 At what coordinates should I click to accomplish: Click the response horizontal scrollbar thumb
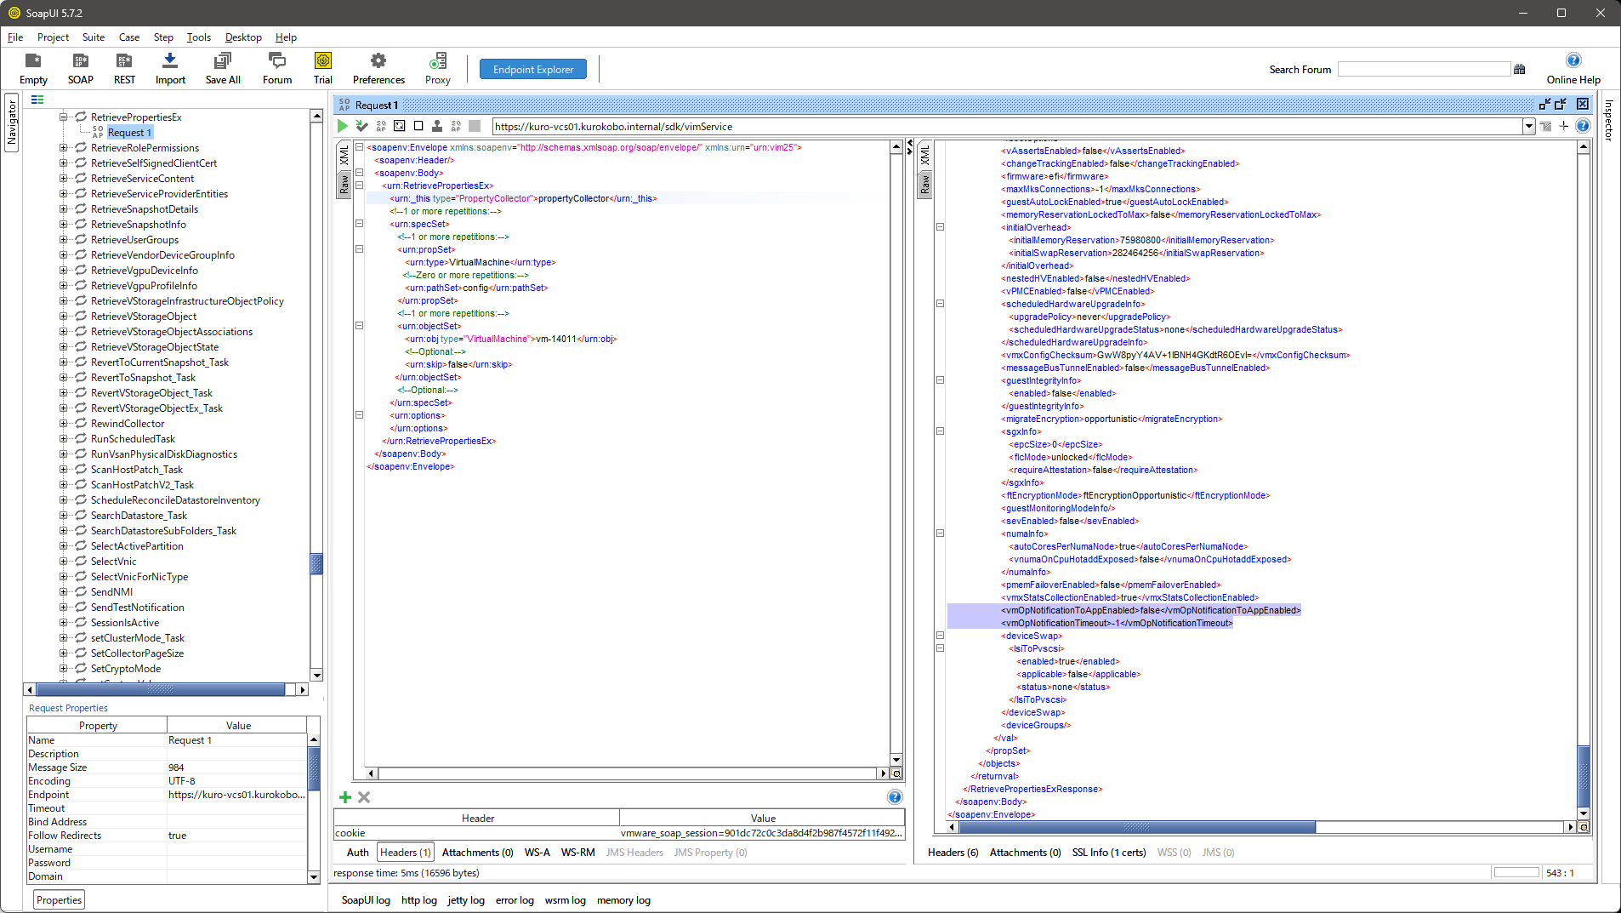click(x=1135, y=827)
